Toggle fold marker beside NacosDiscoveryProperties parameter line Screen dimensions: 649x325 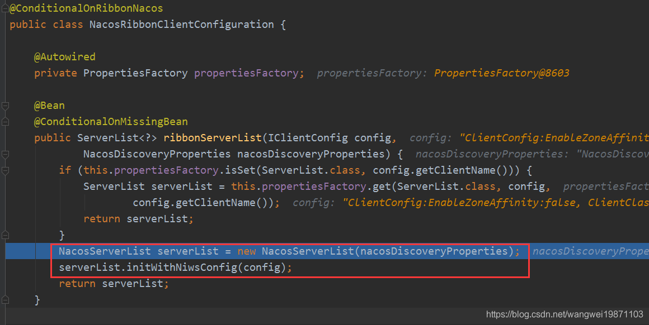5,155
